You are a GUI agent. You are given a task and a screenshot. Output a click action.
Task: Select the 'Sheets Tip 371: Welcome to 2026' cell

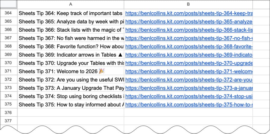pyautogui.click(x=70, y=71)
